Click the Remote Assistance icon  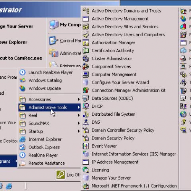coord(23,163)
